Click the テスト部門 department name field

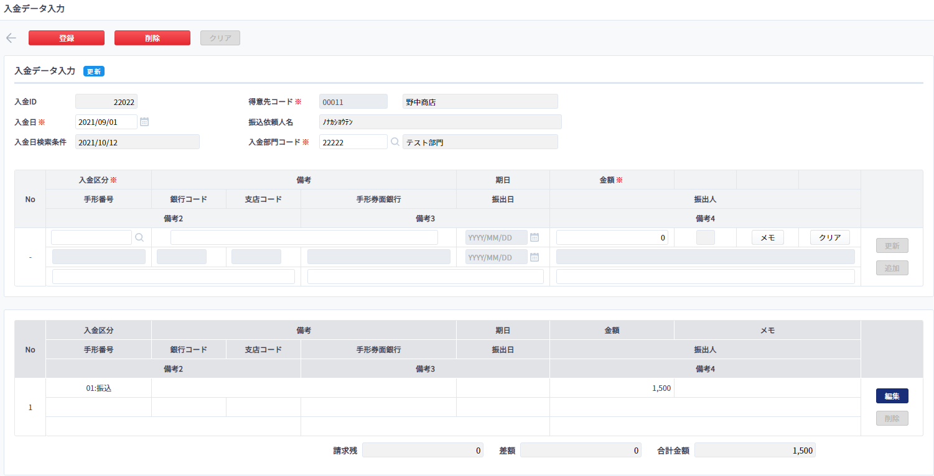[x=480, y=142]
